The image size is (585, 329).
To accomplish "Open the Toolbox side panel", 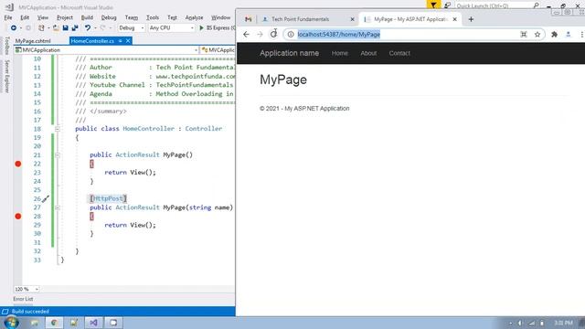I will coord(6,46).
